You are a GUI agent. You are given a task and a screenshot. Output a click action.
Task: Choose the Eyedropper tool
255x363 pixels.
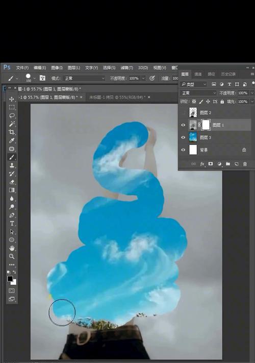coord(12,140)
